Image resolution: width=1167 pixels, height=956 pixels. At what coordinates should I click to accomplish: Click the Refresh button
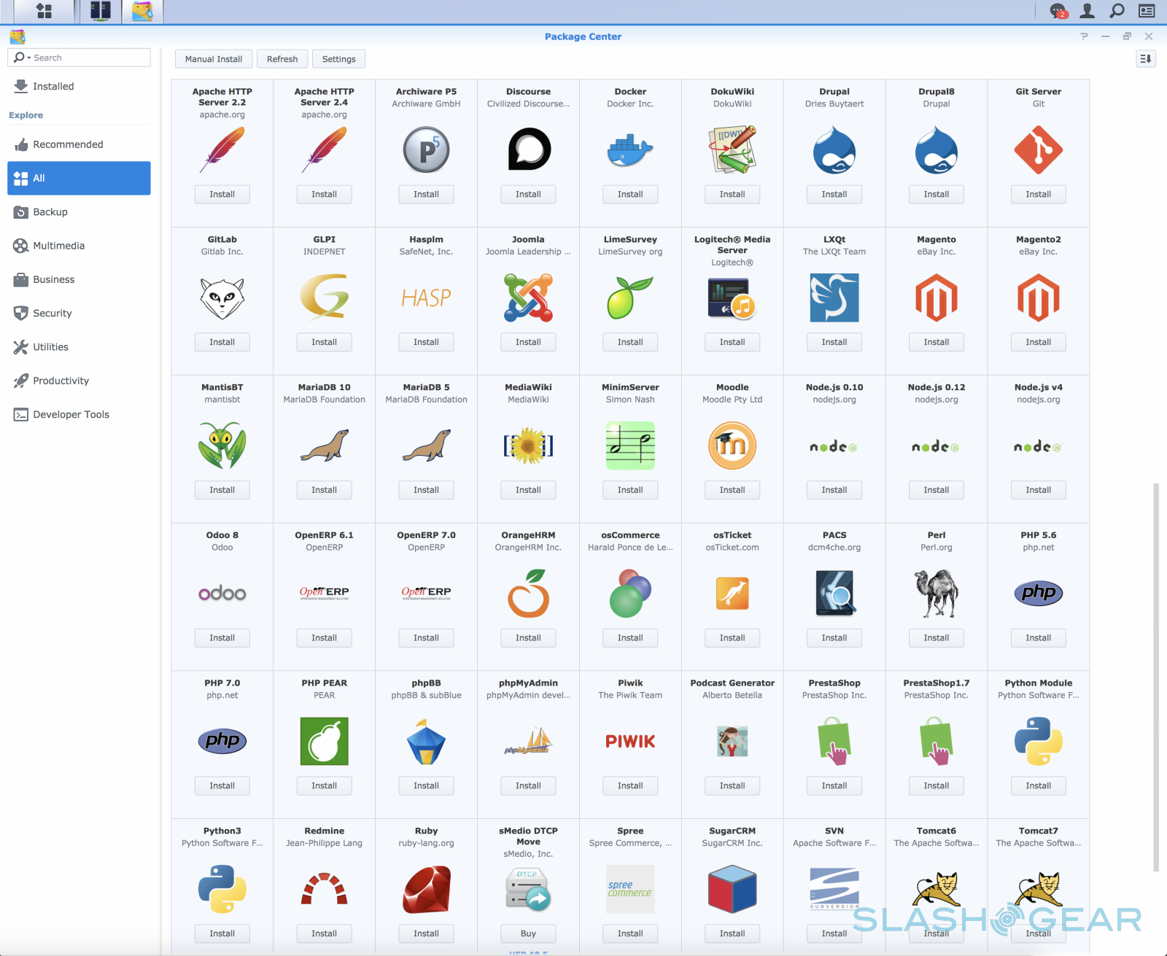tap(282, 59)
